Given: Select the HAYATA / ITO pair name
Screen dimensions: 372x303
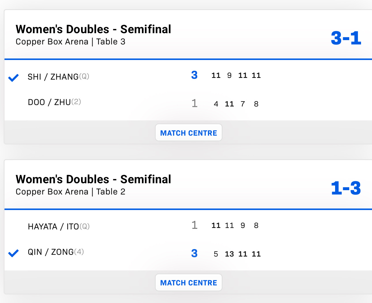Looking at the screenshot, I should tap(53, 227).
